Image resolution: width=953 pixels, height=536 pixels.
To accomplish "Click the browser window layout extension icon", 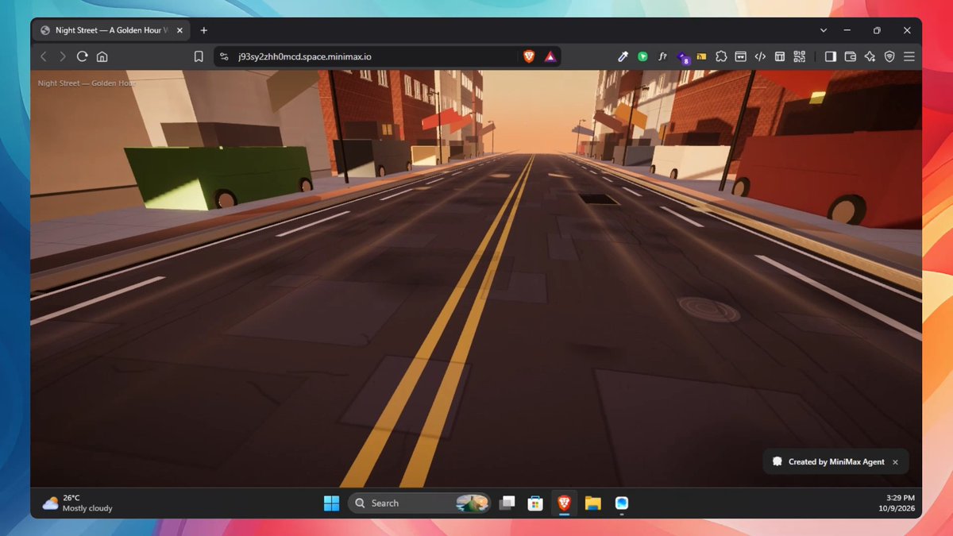I will pos(780,56).
